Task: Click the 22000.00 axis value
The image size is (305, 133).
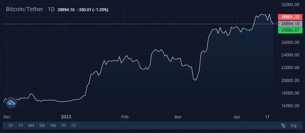Action: (290, 68)
